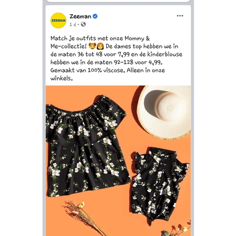Click the 'Match je outfits' caption opening
Screen dimensions: 236x236
click(x=73, y=38)
